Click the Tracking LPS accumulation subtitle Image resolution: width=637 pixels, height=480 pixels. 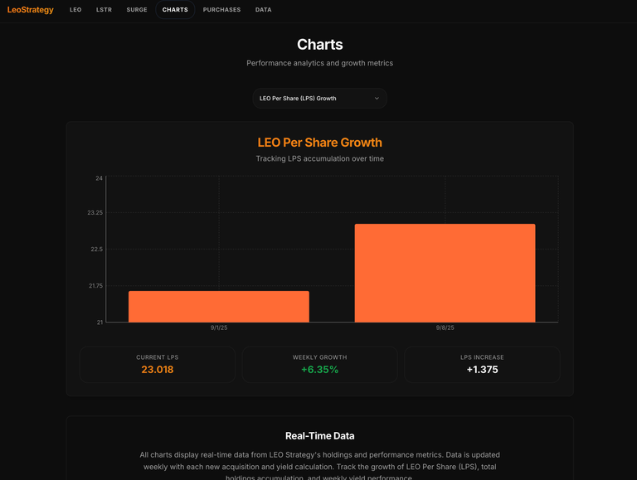pos(319,159)
